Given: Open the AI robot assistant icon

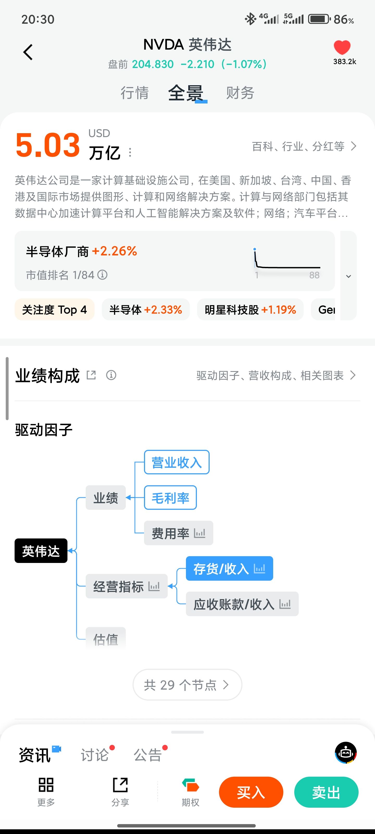Looking at the screenshot, I should tap(346, 753).
